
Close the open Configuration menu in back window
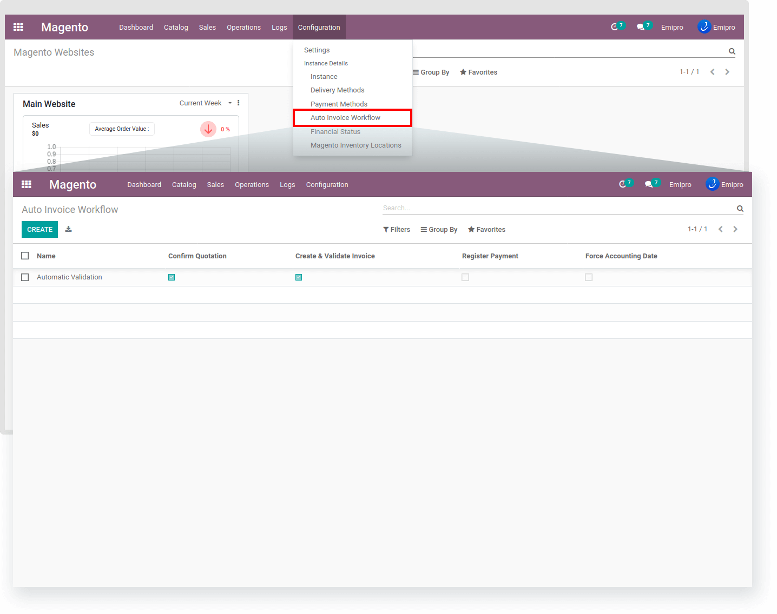319,28
